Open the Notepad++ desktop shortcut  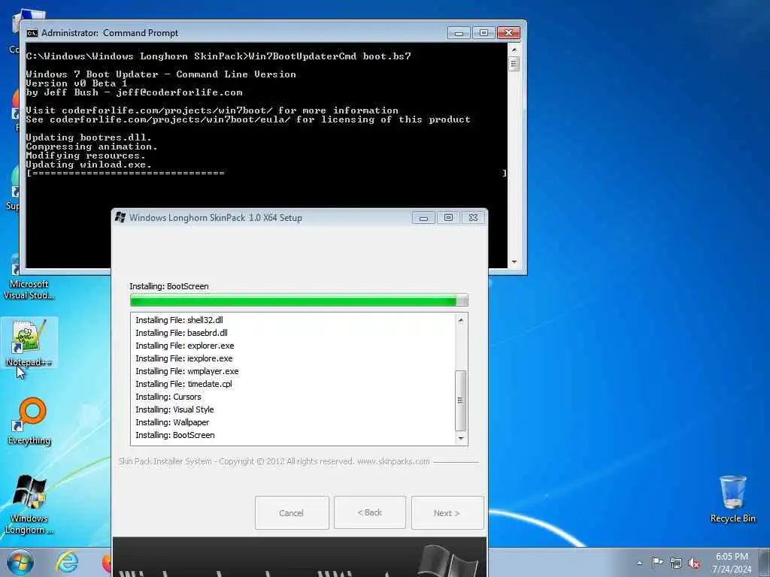point(29,343)
